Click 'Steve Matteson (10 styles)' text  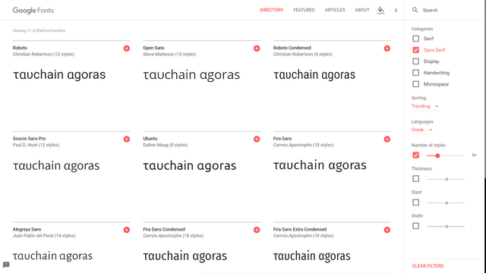click(169, 54)
